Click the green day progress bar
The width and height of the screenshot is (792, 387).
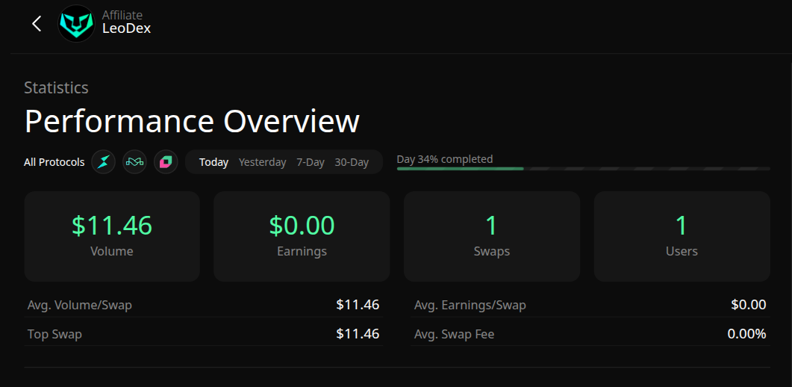460,169
